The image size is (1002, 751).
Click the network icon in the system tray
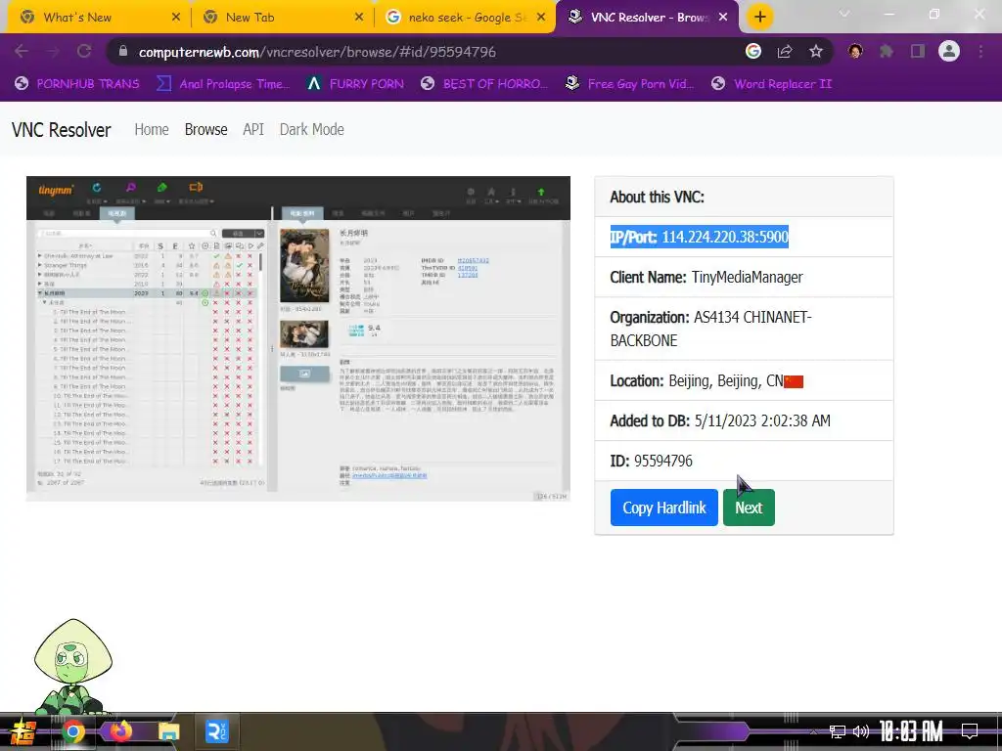pos(838,731)
